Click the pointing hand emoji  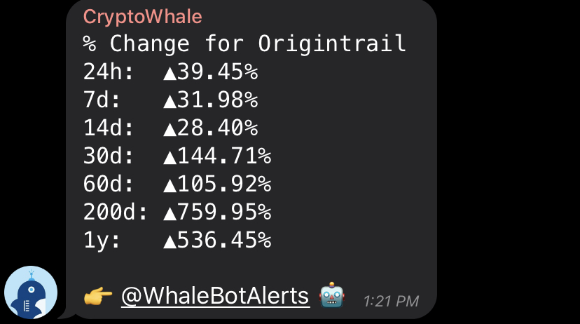(98, 296)
